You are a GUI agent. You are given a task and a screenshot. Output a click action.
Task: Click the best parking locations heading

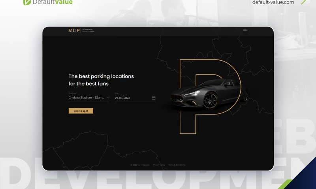click(x=101, y=80)
